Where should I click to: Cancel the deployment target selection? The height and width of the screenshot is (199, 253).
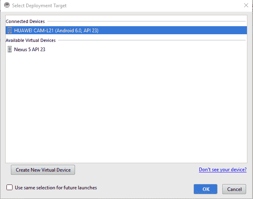(234, 189)
